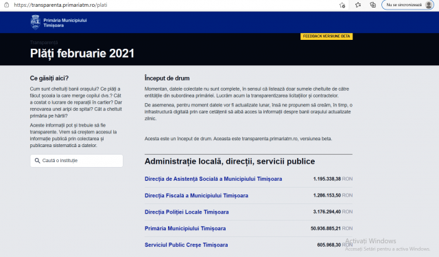Open the Favorites list icon

coord(358,5)
